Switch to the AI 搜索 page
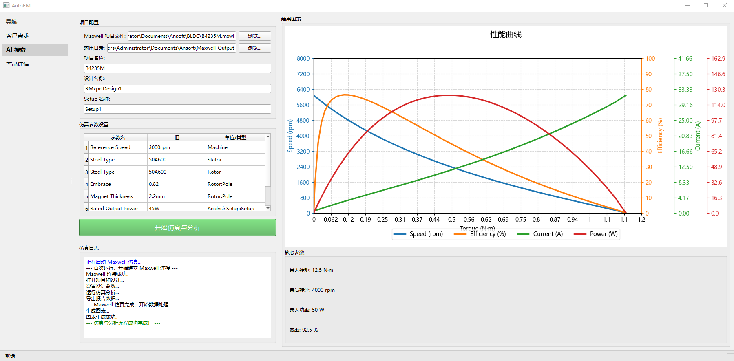The width and height of the screenshot is (734, 361). [x=16, y=50]
